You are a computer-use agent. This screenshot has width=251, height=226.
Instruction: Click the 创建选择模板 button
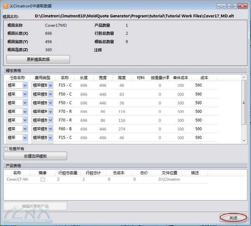point(35,156)
